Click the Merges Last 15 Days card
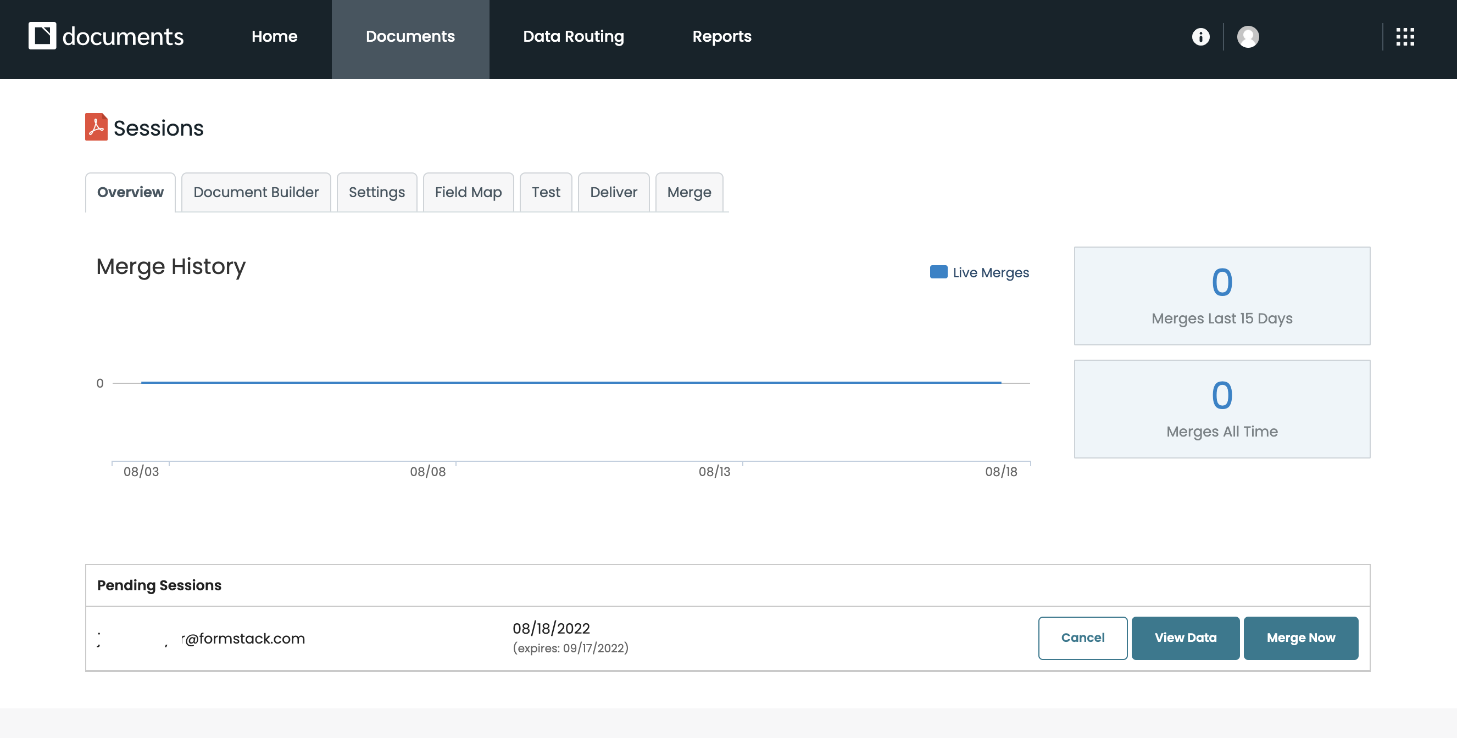 [1222, 296]
